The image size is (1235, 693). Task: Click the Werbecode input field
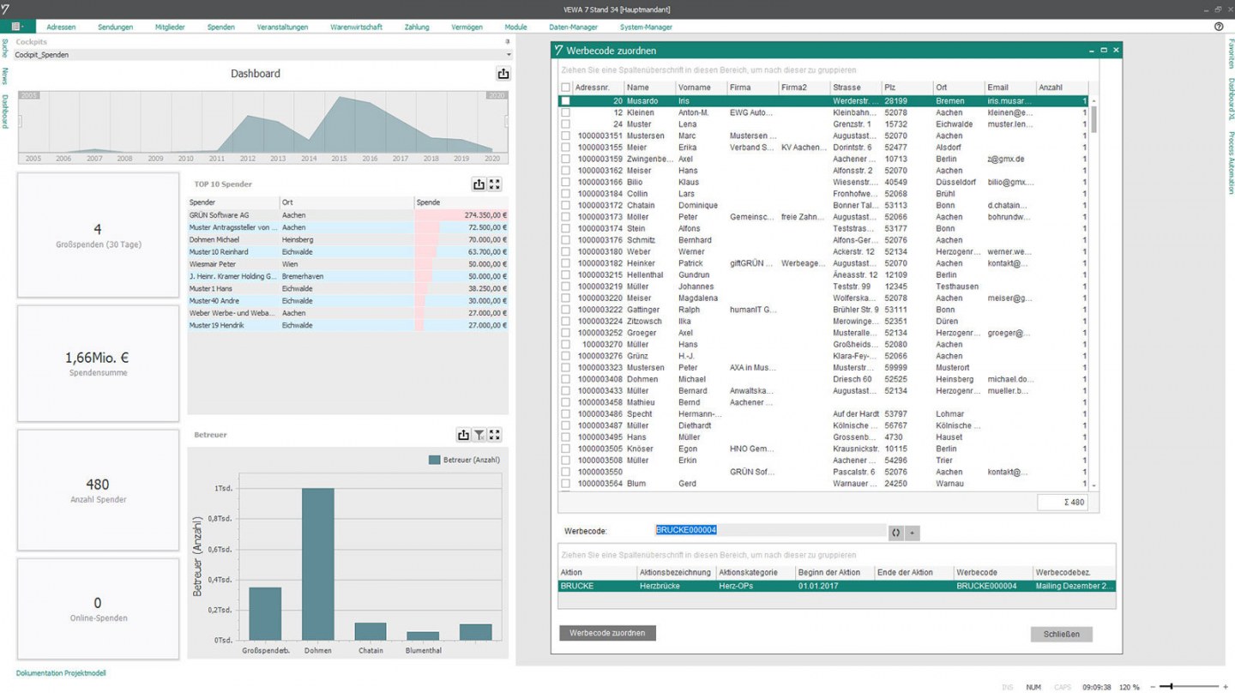click(x=769, y=531)
